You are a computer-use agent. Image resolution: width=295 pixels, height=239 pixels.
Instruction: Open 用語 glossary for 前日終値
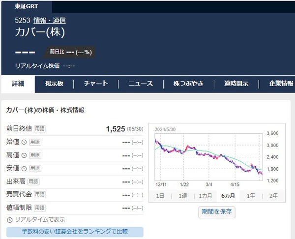(x=40, y=129)
